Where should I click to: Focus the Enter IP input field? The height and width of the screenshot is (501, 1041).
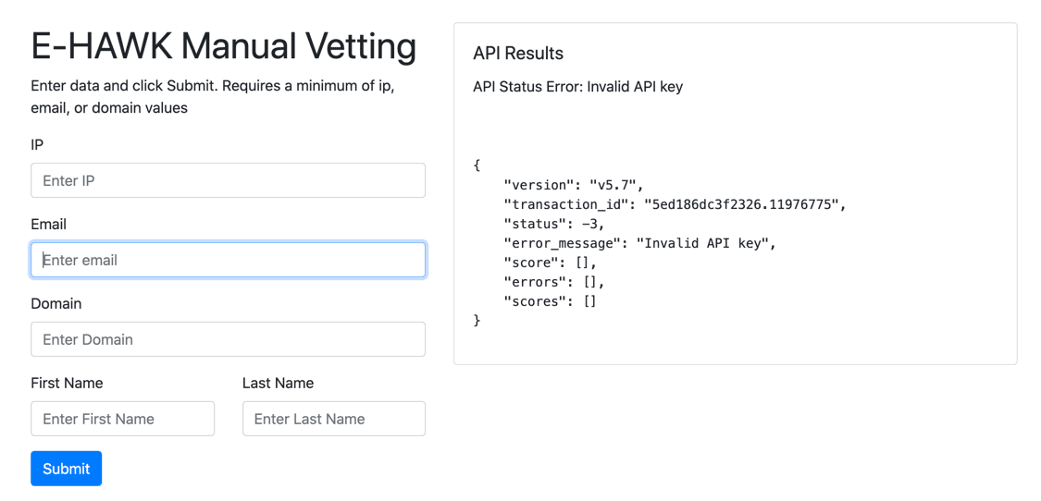click(228, 180)
